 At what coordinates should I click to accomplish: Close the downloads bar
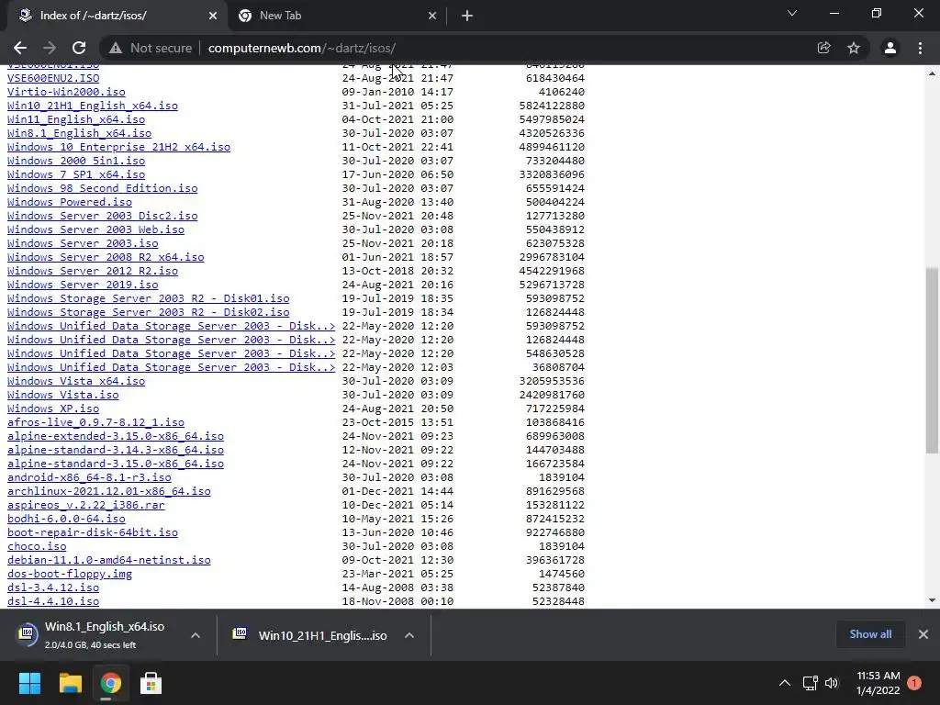point(923,634)
